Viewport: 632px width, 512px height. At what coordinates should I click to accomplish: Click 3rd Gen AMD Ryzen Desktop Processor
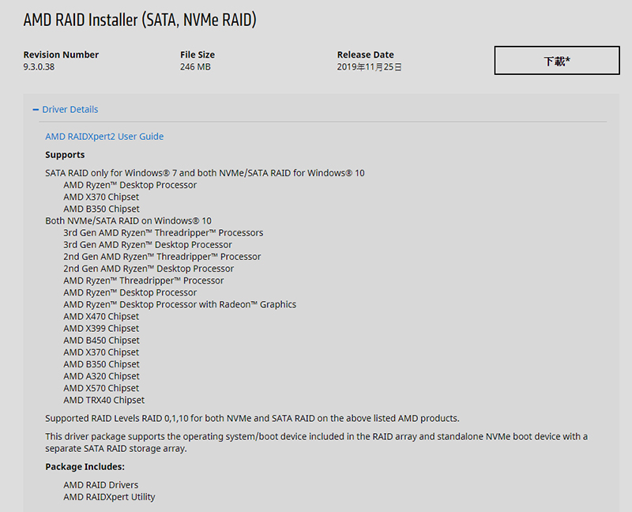tap(148, 245)
